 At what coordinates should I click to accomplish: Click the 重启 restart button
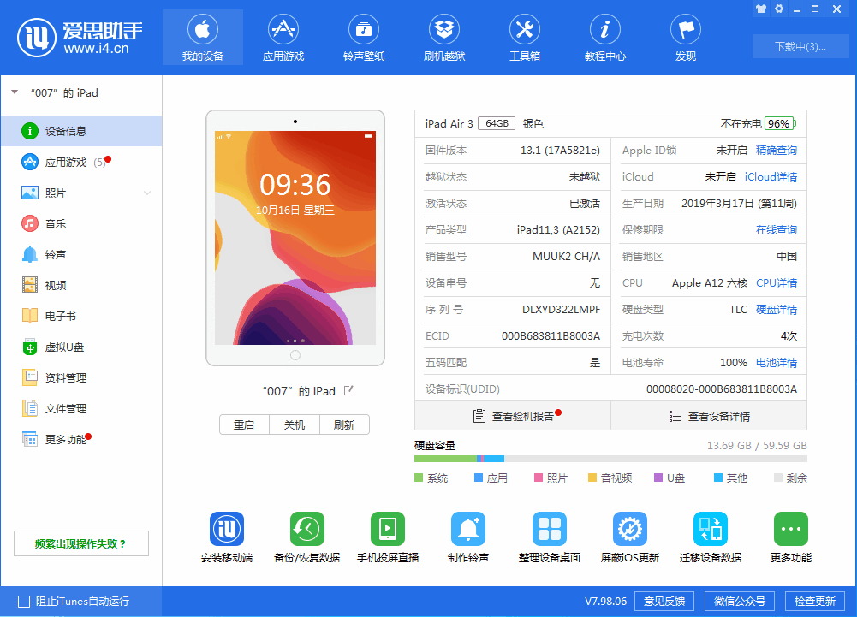[x=244, y=424]
